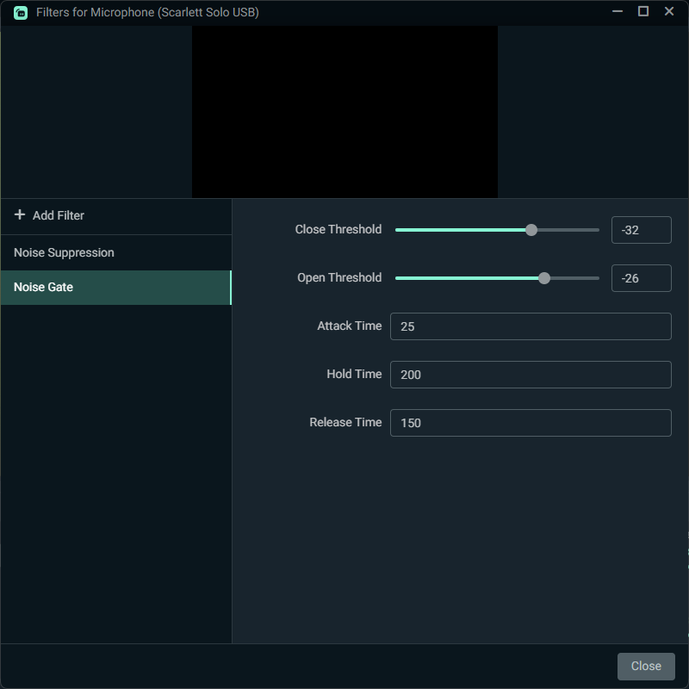
Task: Click the plus icon beside Add Filter
Action: 20,215
